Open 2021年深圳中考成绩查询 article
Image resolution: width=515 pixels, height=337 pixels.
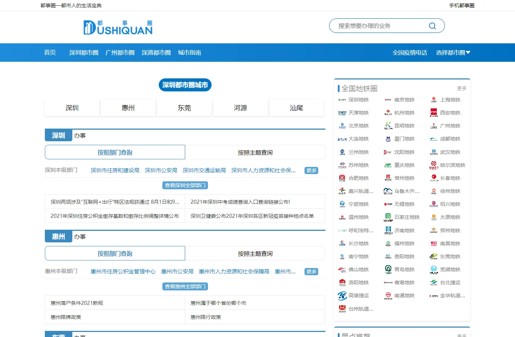point(241,202)
